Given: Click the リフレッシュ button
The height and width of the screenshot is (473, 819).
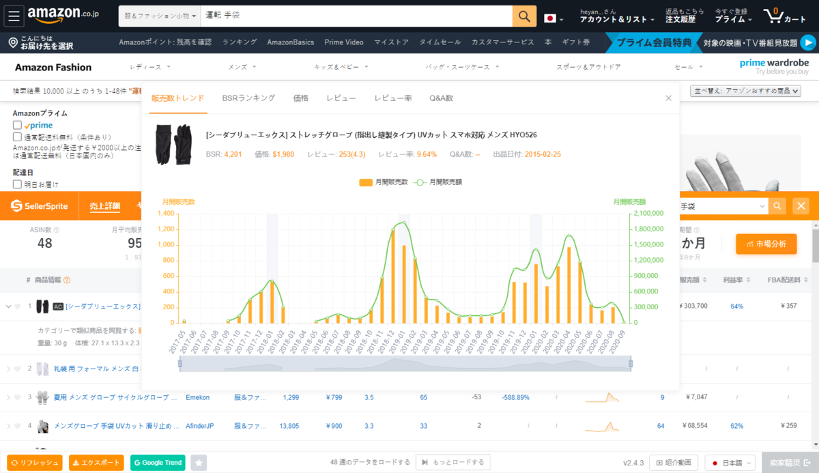Looking at the screenshot, I should pos(34,463).
